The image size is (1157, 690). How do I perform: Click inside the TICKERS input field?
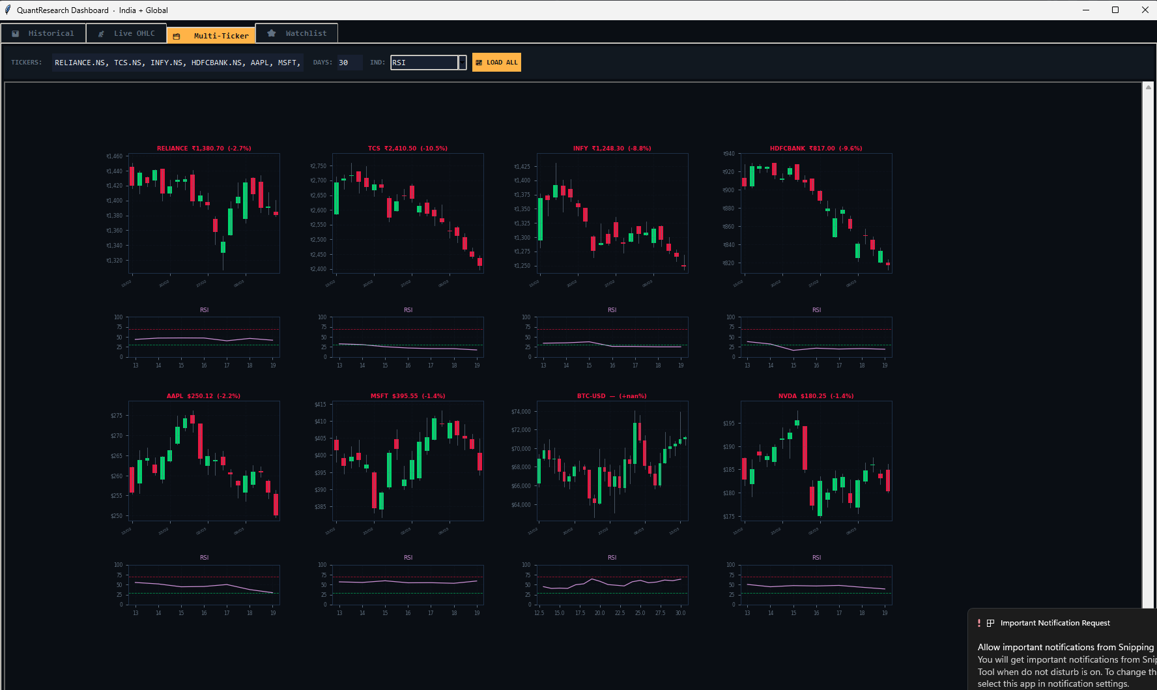[177, 62]
